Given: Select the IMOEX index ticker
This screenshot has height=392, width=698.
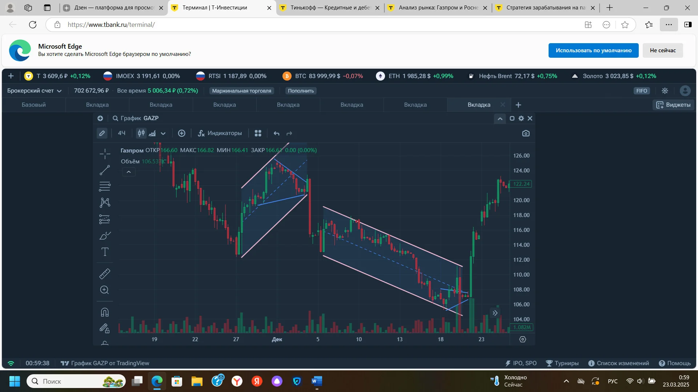Looking at the screenshot, I should click(142, 76).
